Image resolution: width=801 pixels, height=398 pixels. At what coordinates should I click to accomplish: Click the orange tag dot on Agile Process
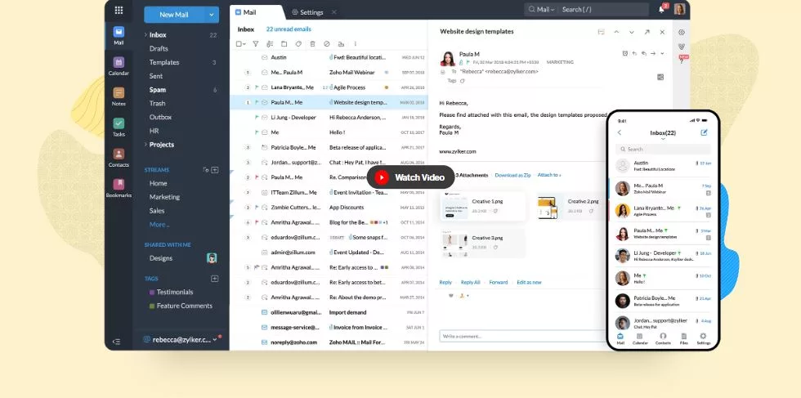(x=386, y=87)
